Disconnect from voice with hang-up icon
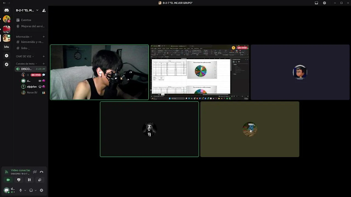This screenshot has height=197, width=351. [41, 172]
